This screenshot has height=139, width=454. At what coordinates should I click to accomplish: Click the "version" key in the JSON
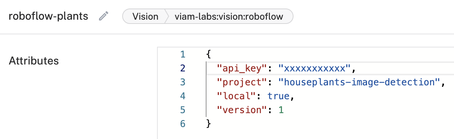[241, 110]
